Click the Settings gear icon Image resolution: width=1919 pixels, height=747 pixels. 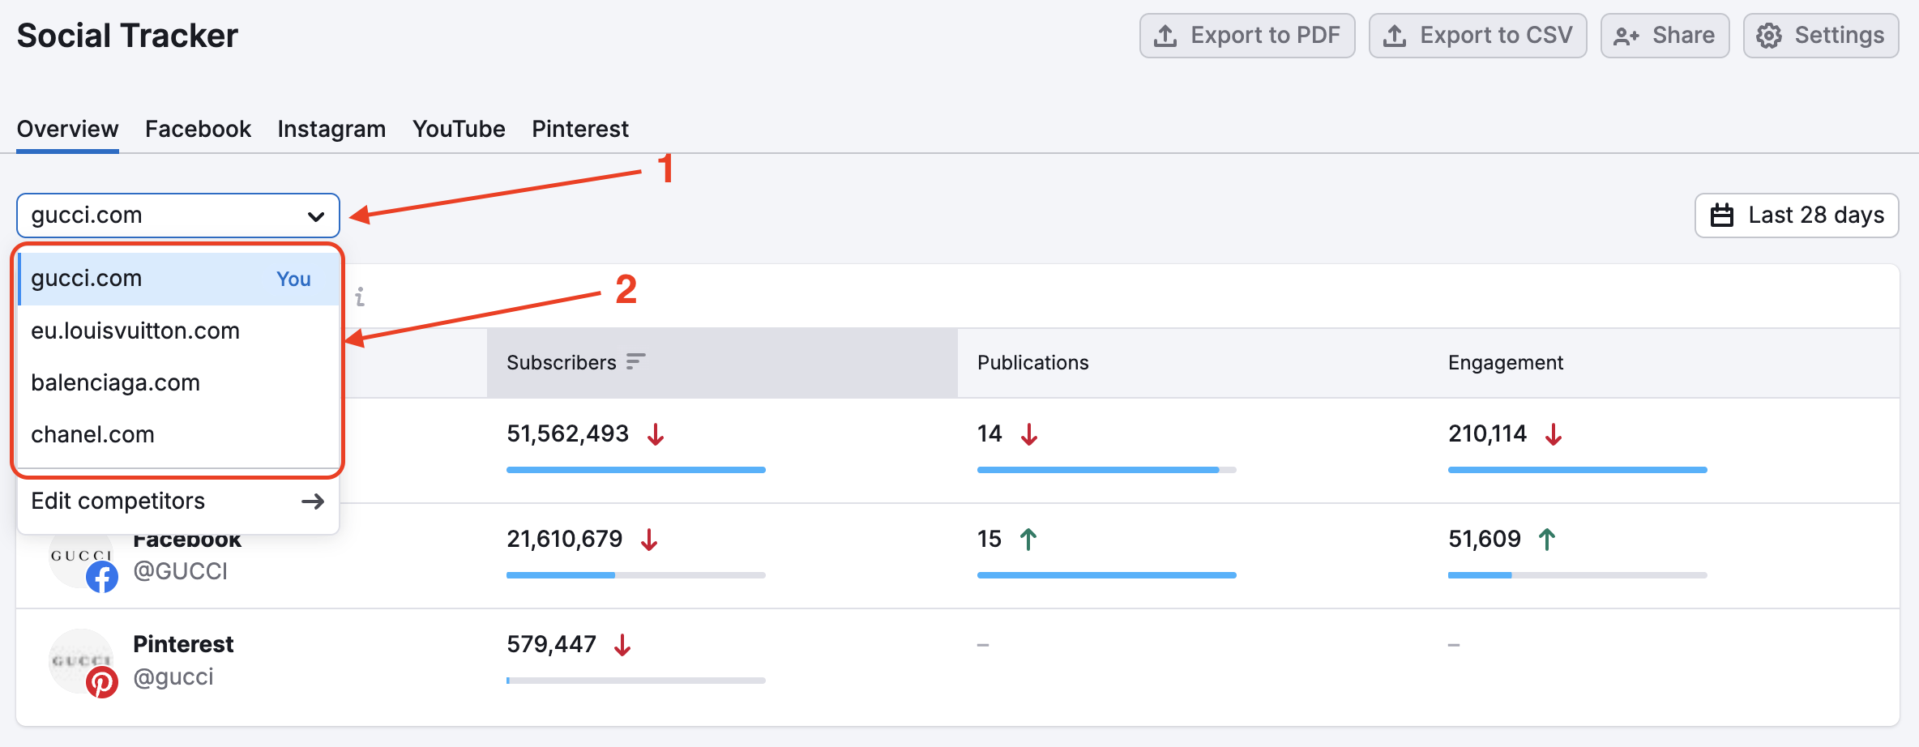coord(1769,35)
